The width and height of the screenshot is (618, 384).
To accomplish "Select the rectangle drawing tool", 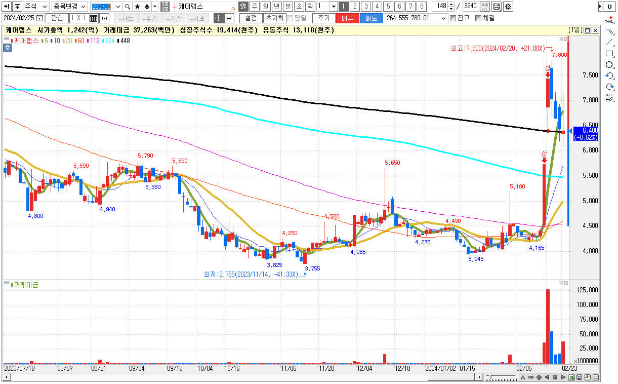I will coord(609,54).
